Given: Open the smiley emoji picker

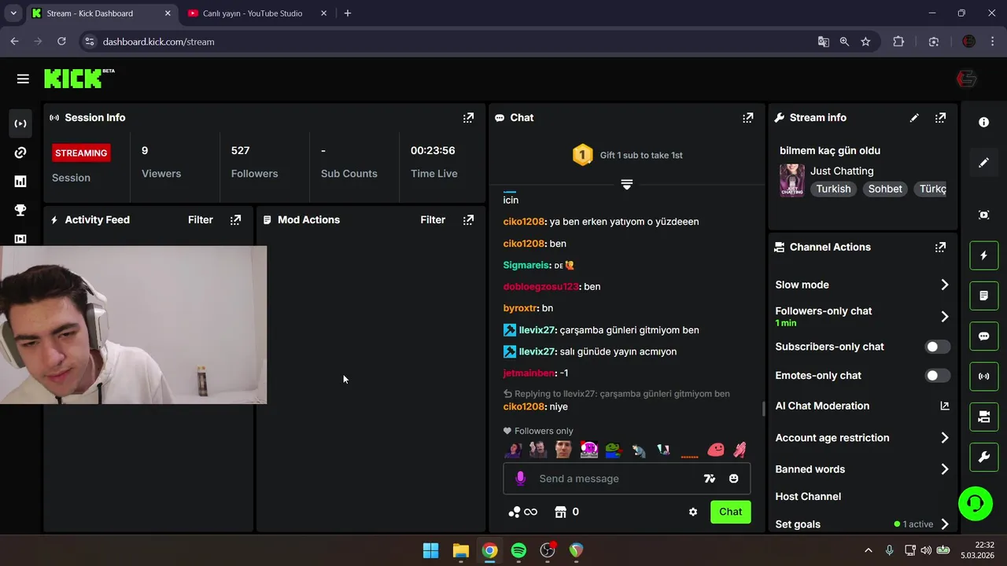Looking at the screenshot, I should click(734, 479).
